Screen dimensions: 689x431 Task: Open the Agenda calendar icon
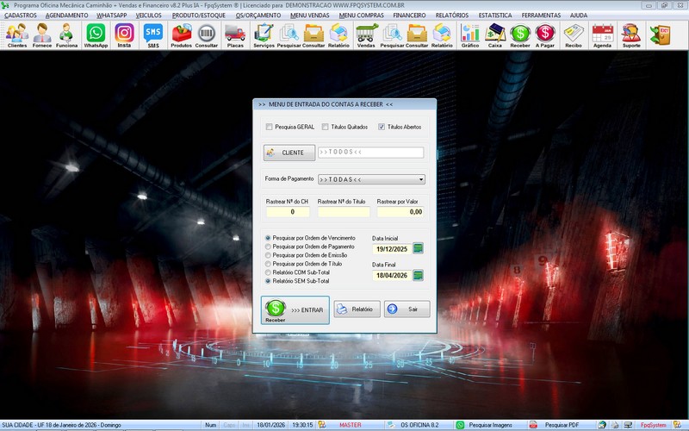602,34
